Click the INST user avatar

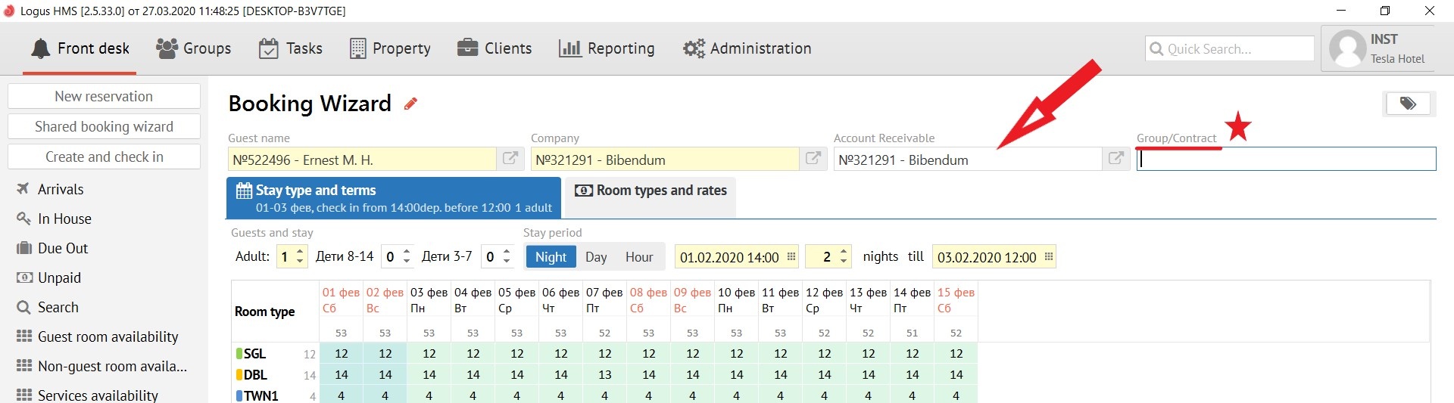tap(1348, 48)
